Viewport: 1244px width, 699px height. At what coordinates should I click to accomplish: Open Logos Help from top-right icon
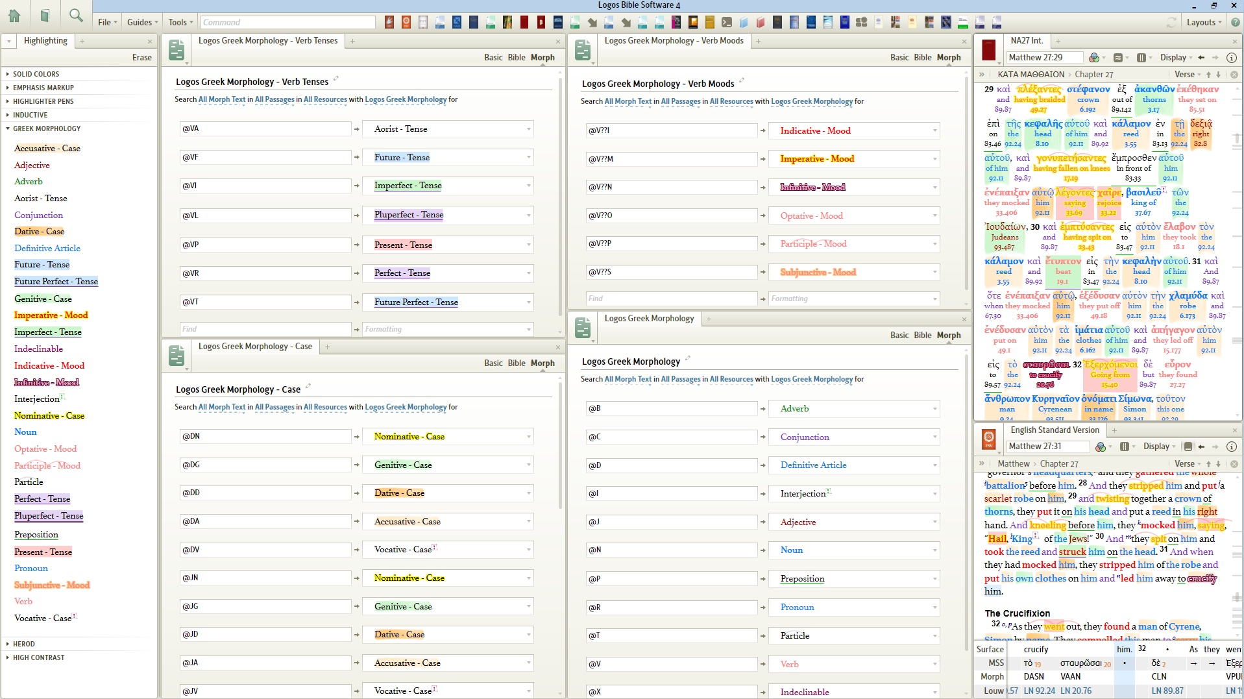(1236, 22)
